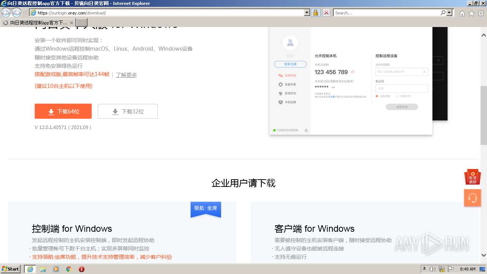Switch to Internet Explorer taskbar icon
The image size is (487, 274).
pyautogui.click(x=30, y=269)
